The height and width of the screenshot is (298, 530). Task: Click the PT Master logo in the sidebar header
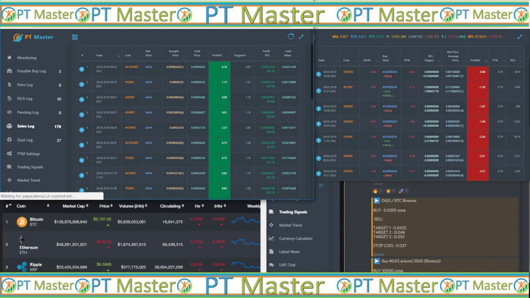coord(33,37)
